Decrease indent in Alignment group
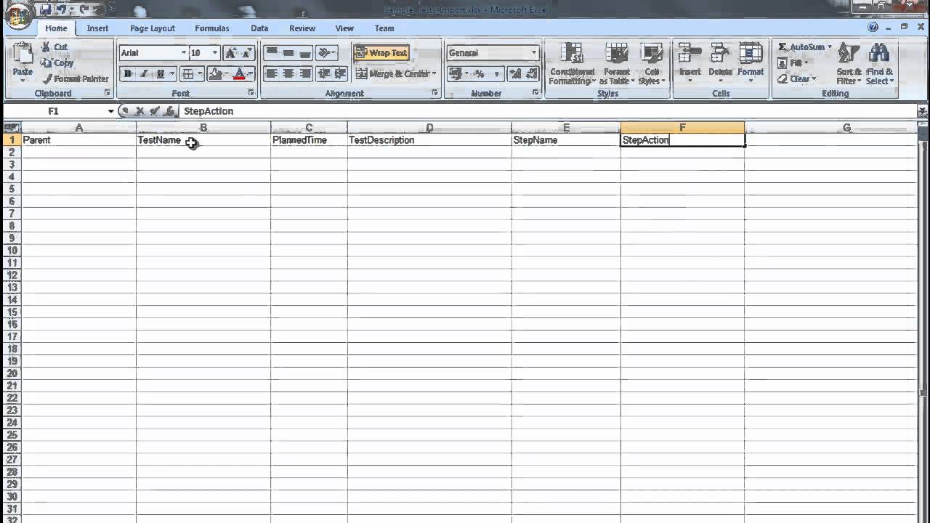The image size is (930, 523). pyautogui.click(x=323, y=73)
